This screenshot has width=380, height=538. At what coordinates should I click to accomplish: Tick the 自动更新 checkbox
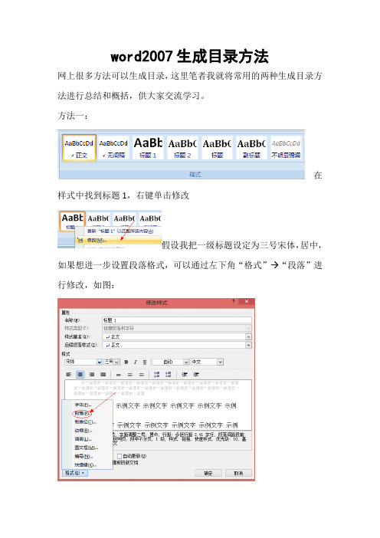[120, 456]
